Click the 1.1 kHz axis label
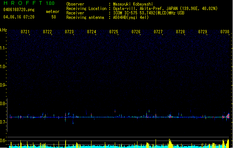 click(x=3, y=48)
